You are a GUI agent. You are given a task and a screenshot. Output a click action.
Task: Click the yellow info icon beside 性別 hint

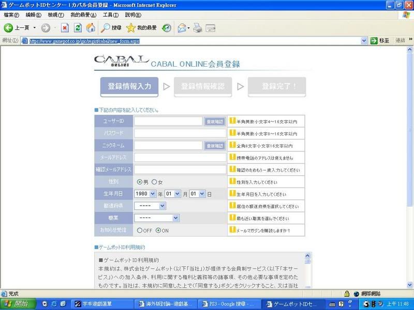(x=232, y=181)
